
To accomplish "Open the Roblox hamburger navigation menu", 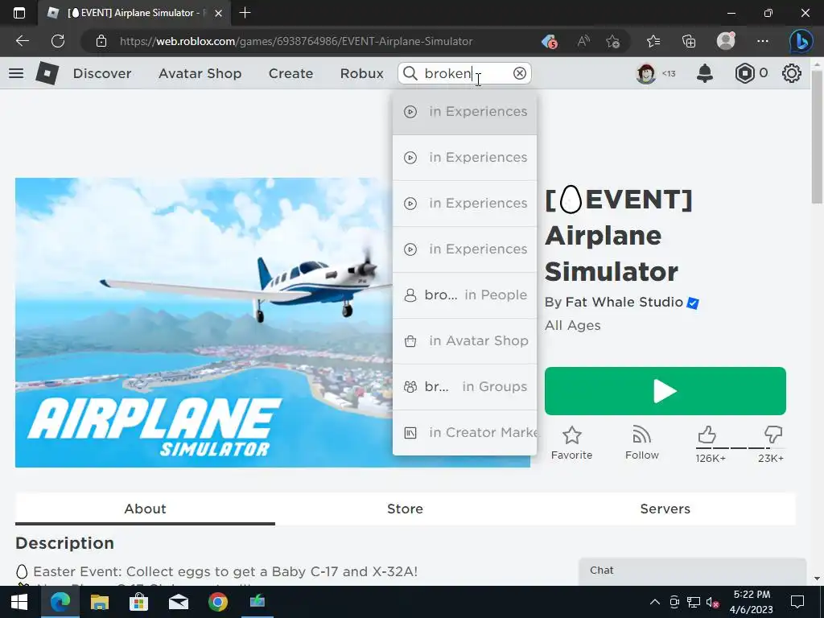I will 16,73.
